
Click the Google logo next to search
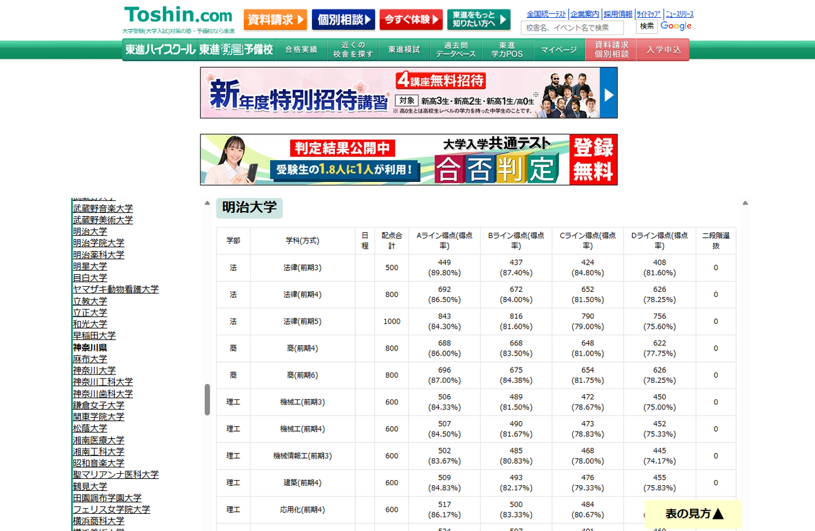(x=675, y=26)
